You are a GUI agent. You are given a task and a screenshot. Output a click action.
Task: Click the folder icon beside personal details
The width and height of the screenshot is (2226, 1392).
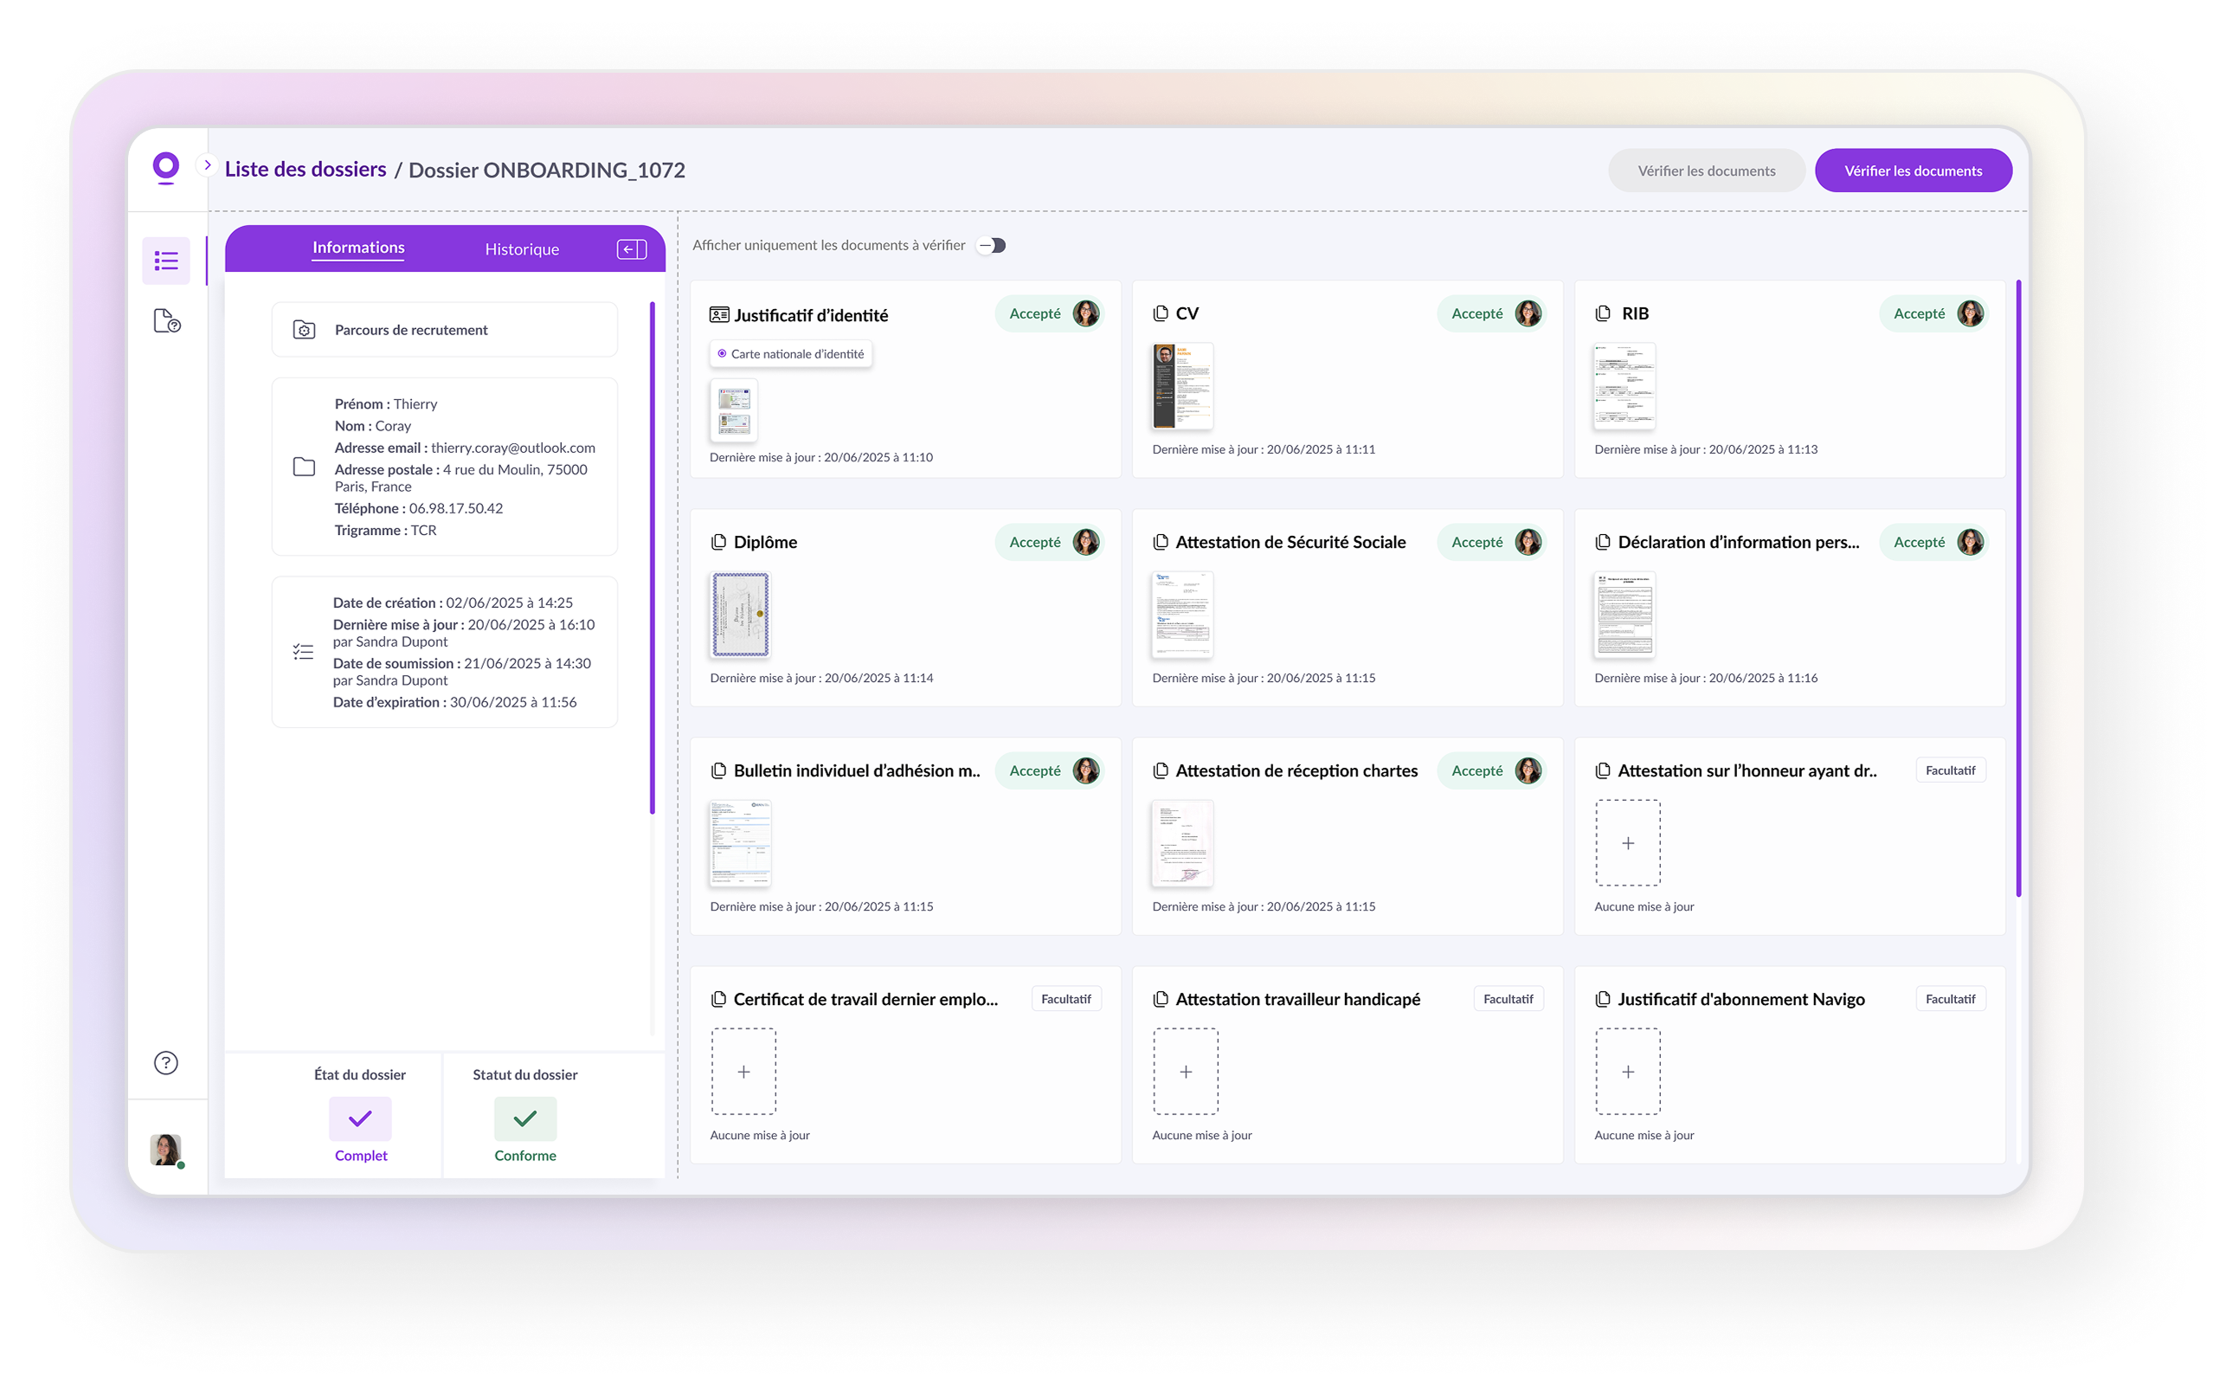click(304, 467)
